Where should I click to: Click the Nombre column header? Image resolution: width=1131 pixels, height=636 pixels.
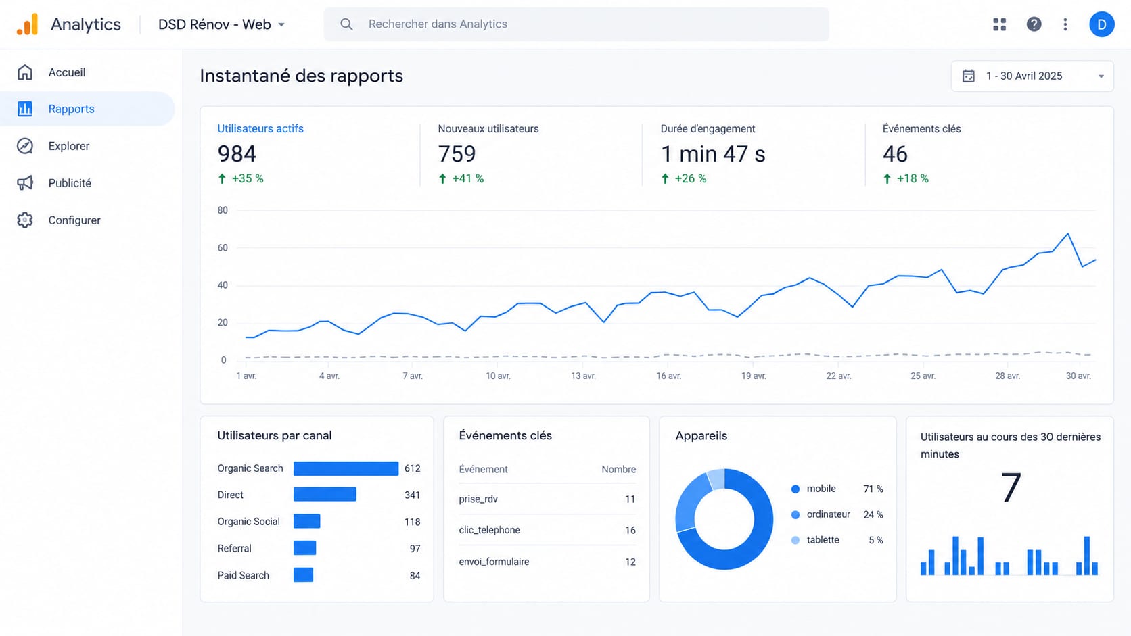pos(618,469)
